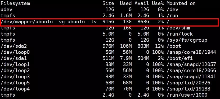
Task: Select the 915G size value
Action: [108, 22]
